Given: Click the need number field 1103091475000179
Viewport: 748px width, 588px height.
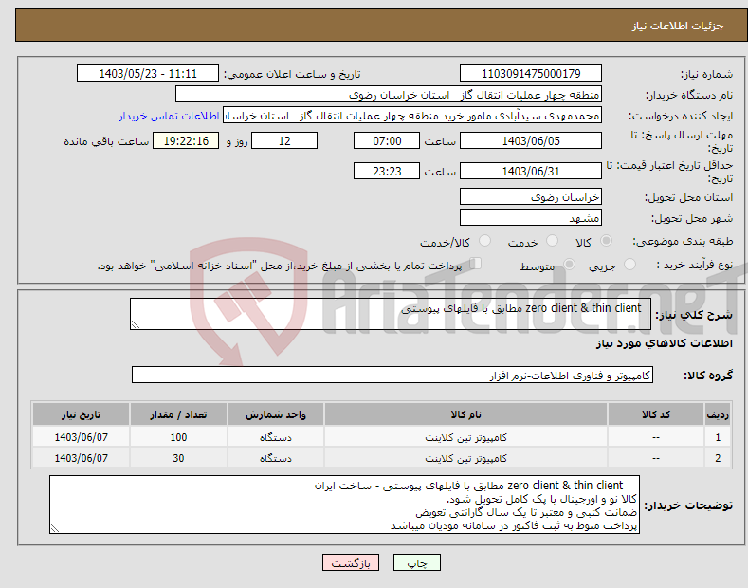Looking at the screenshot, I should 531,74.
